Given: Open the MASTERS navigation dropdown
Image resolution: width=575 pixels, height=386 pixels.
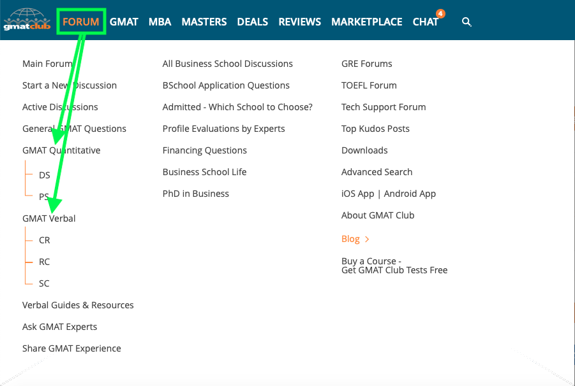Looking at the screenshot, I should (204, 21).
